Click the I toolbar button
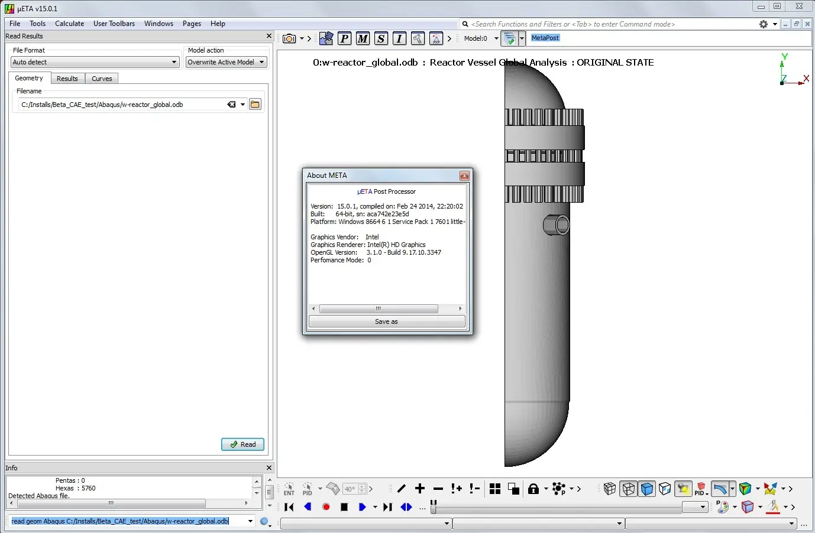Viewport: 815px width, 533px height. (x=399, y=38)
